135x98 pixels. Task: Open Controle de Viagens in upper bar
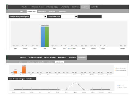(37, 7)
